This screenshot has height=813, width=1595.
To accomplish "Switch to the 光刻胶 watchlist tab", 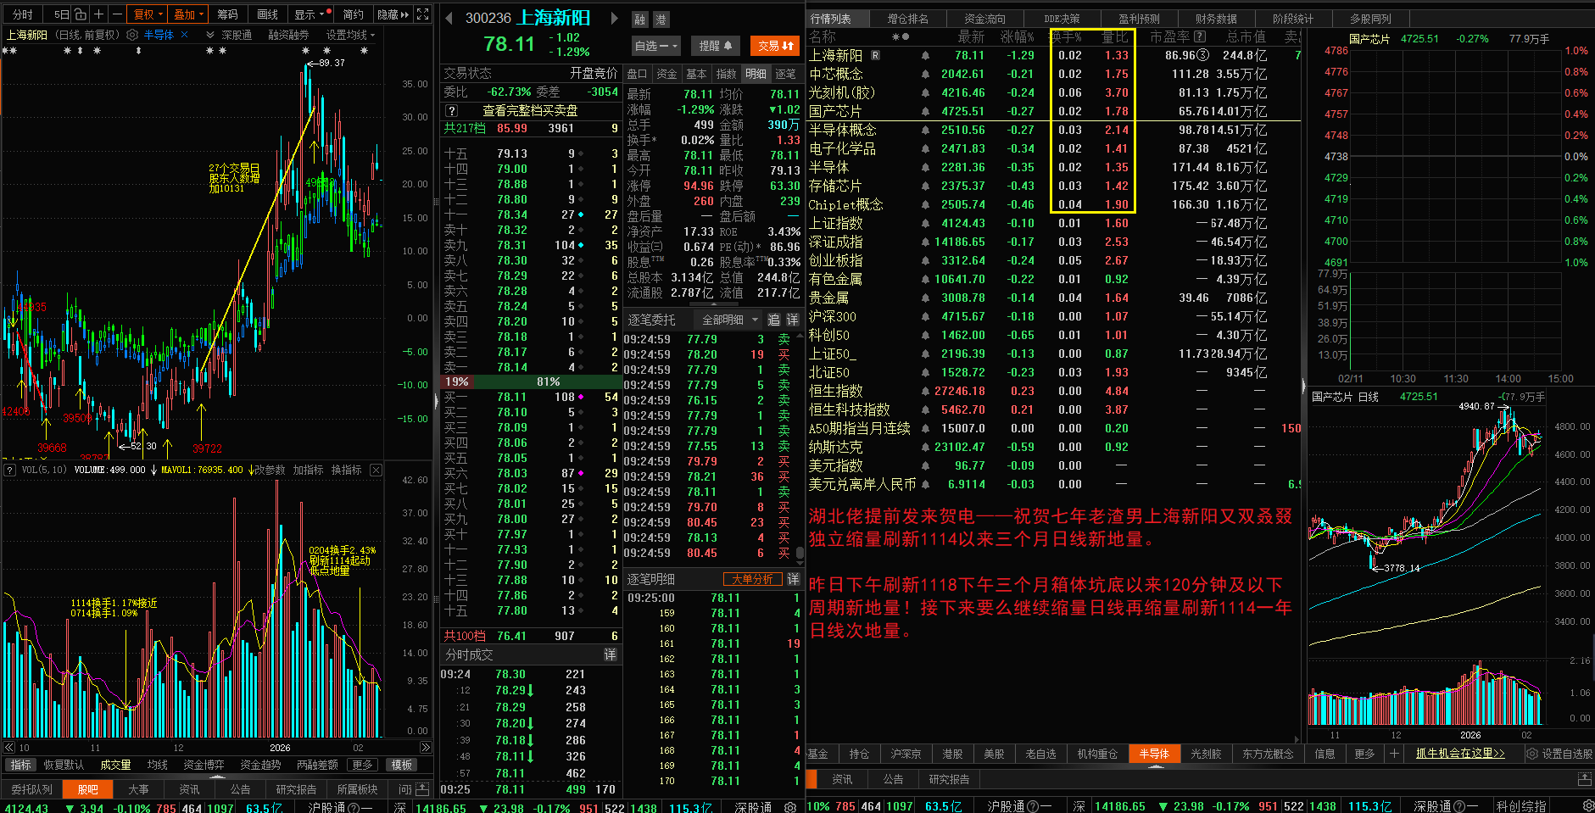I will (1206, 754).
